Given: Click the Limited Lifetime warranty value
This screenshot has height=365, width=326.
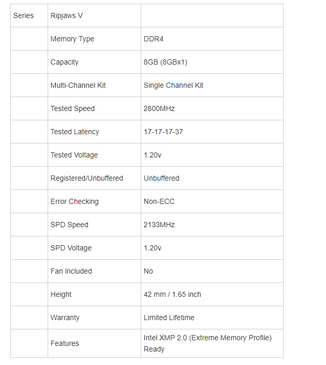Looking at the screenshot, I should click(169, 318).
